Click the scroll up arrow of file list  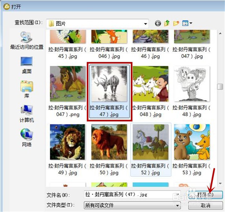tap(220, 33)
